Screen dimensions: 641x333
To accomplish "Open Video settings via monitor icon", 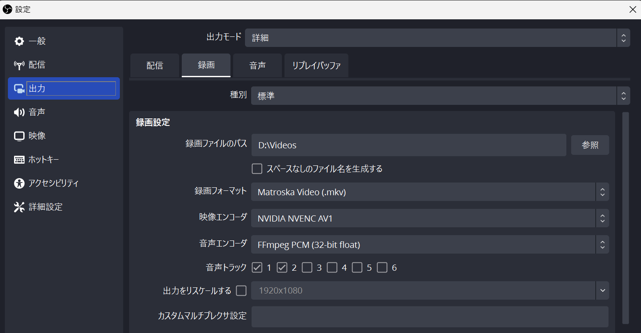I will [x=19, y=136].
